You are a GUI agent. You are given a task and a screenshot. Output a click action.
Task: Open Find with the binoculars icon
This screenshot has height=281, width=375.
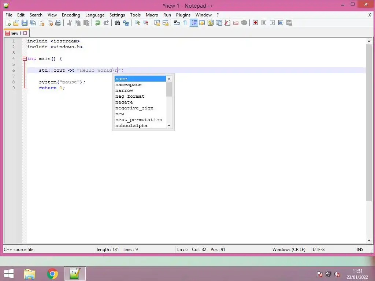tap(117, 23)
